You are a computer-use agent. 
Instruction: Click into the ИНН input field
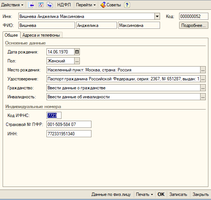[x=69, y=134]
